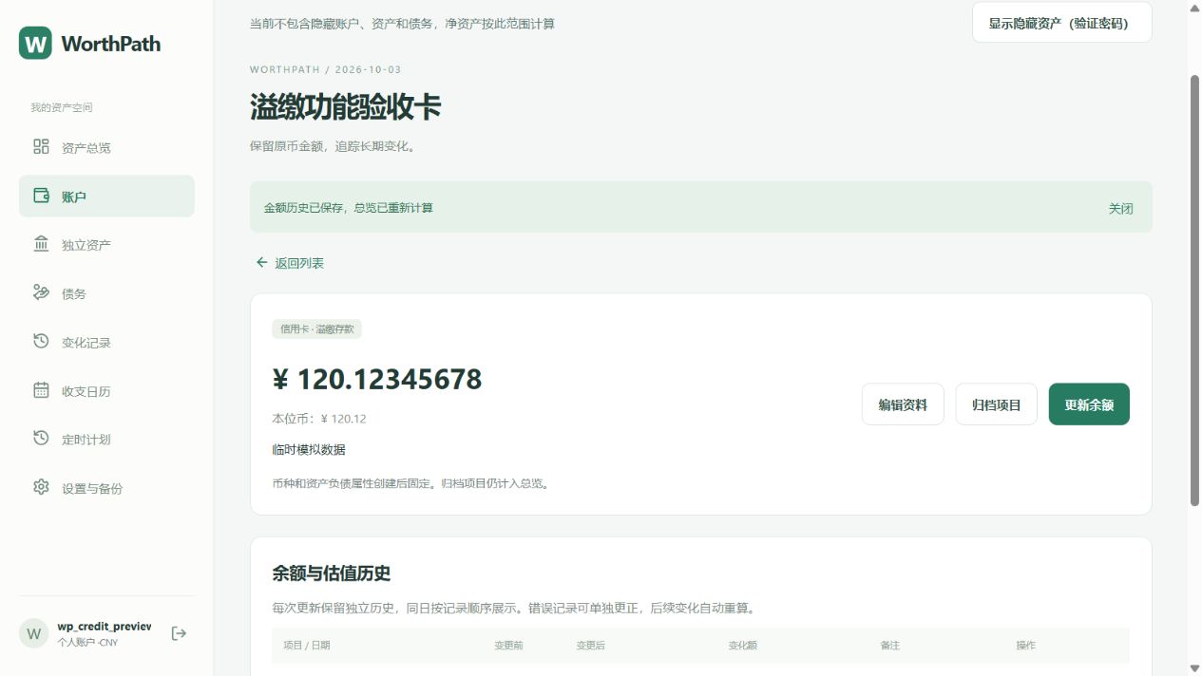Click the 设置与备份 gear icon
The width and height of the screenshot is (1202, 676).
tap(41, 487)
